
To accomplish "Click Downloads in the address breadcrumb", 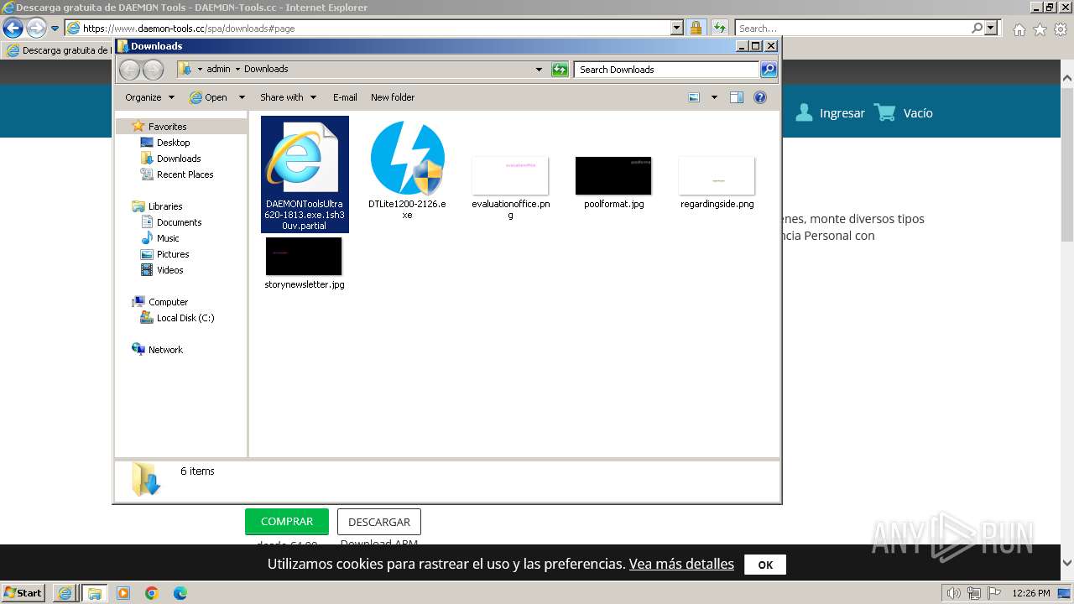I will pos(266,70).
